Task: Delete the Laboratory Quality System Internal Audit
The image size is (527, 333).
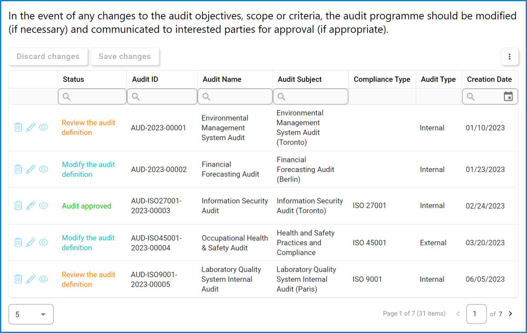Action: (18, 279)
